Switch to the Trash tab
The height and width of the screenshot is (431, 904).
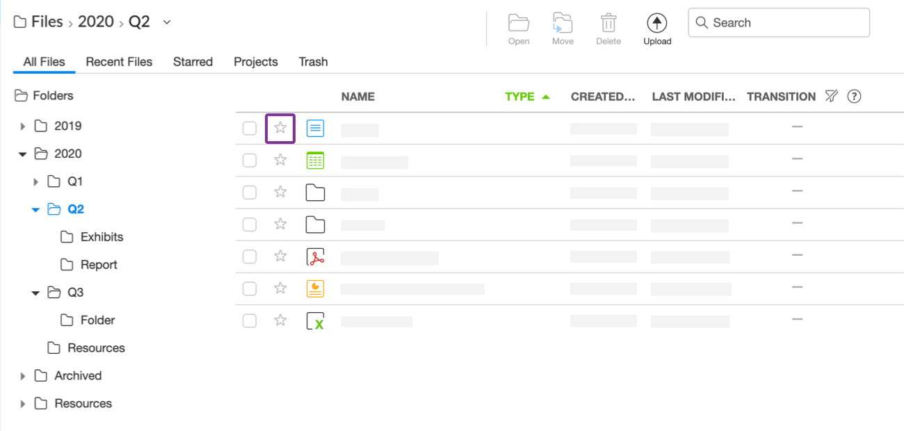pos(313,62)
